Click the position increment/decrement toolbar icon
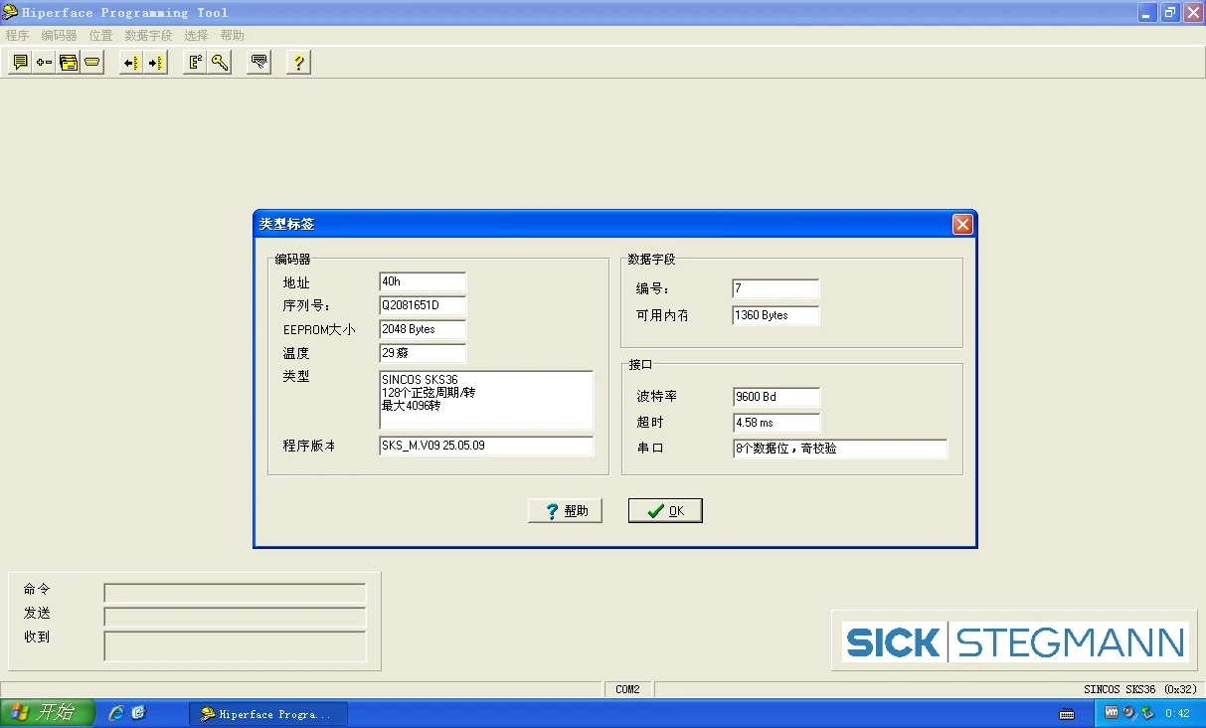1206x728 pixels. pos(43,62)
